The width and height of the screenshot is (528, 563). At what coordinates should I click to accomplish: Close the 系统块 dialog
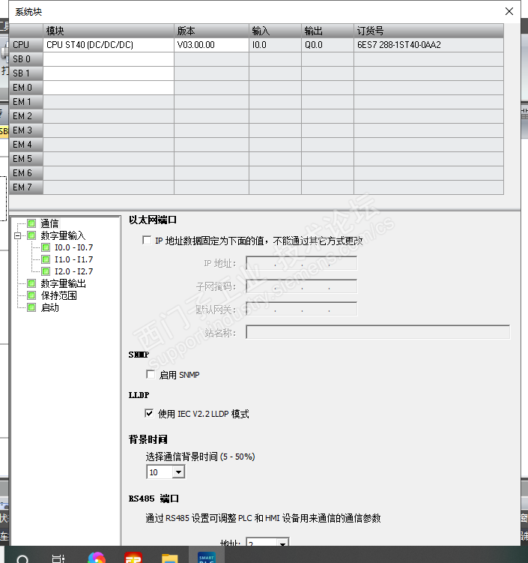click(x=509, y=11)
